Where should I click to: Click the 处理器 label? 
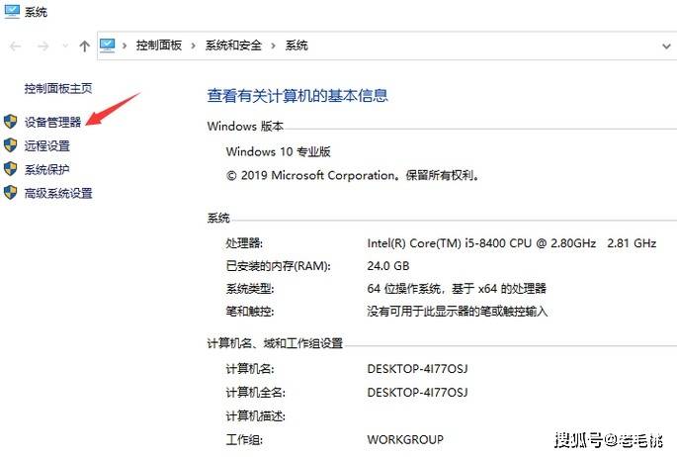click(x=244, y=243)
